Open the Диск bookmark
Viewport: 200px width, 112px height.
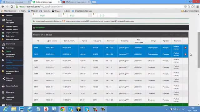[x=66, y=11]
